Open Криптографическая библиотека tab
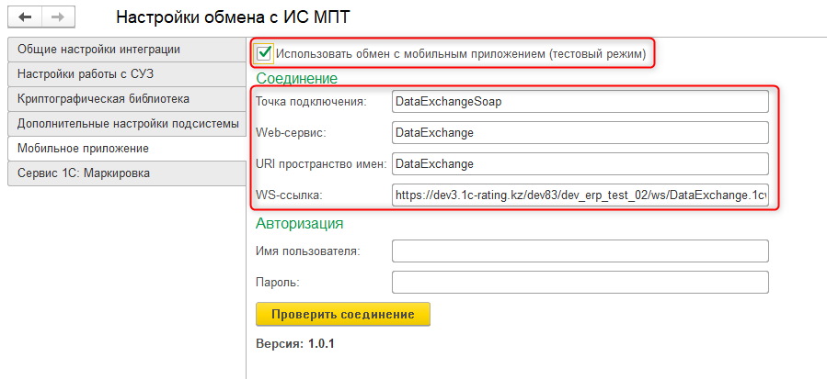Image resolution: width=827 pixels, height=379 pixels. [x=127, y=99]
